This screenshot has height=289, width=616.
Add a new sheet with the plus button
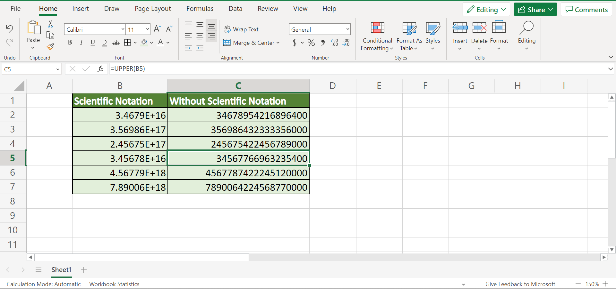(83, 270)
